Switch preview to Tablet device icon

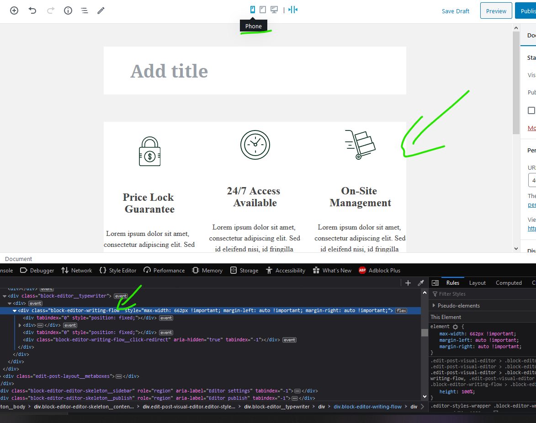(263, 10)
